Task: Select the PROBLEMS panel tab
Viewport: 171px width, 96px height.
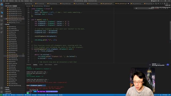Action: coord(29,65)
